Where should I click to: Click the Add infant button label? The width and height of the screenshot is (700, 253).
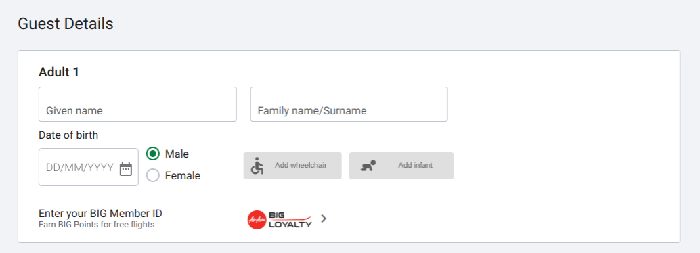416,166
